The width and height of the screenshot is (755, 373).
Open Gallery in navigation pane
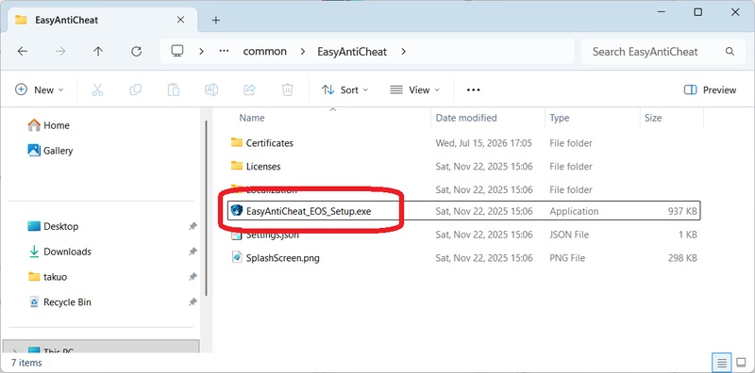coord(51,151)
